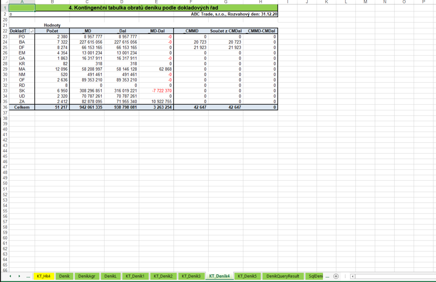Select row 36 header
Image resolution: width=436 pixels, height=282 pixels.
[x=5, y=107]
